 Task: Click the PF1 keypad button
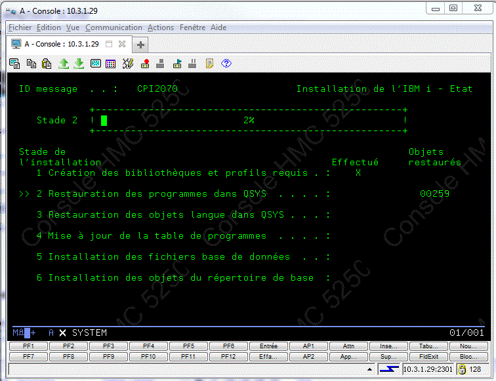point(28,346)
